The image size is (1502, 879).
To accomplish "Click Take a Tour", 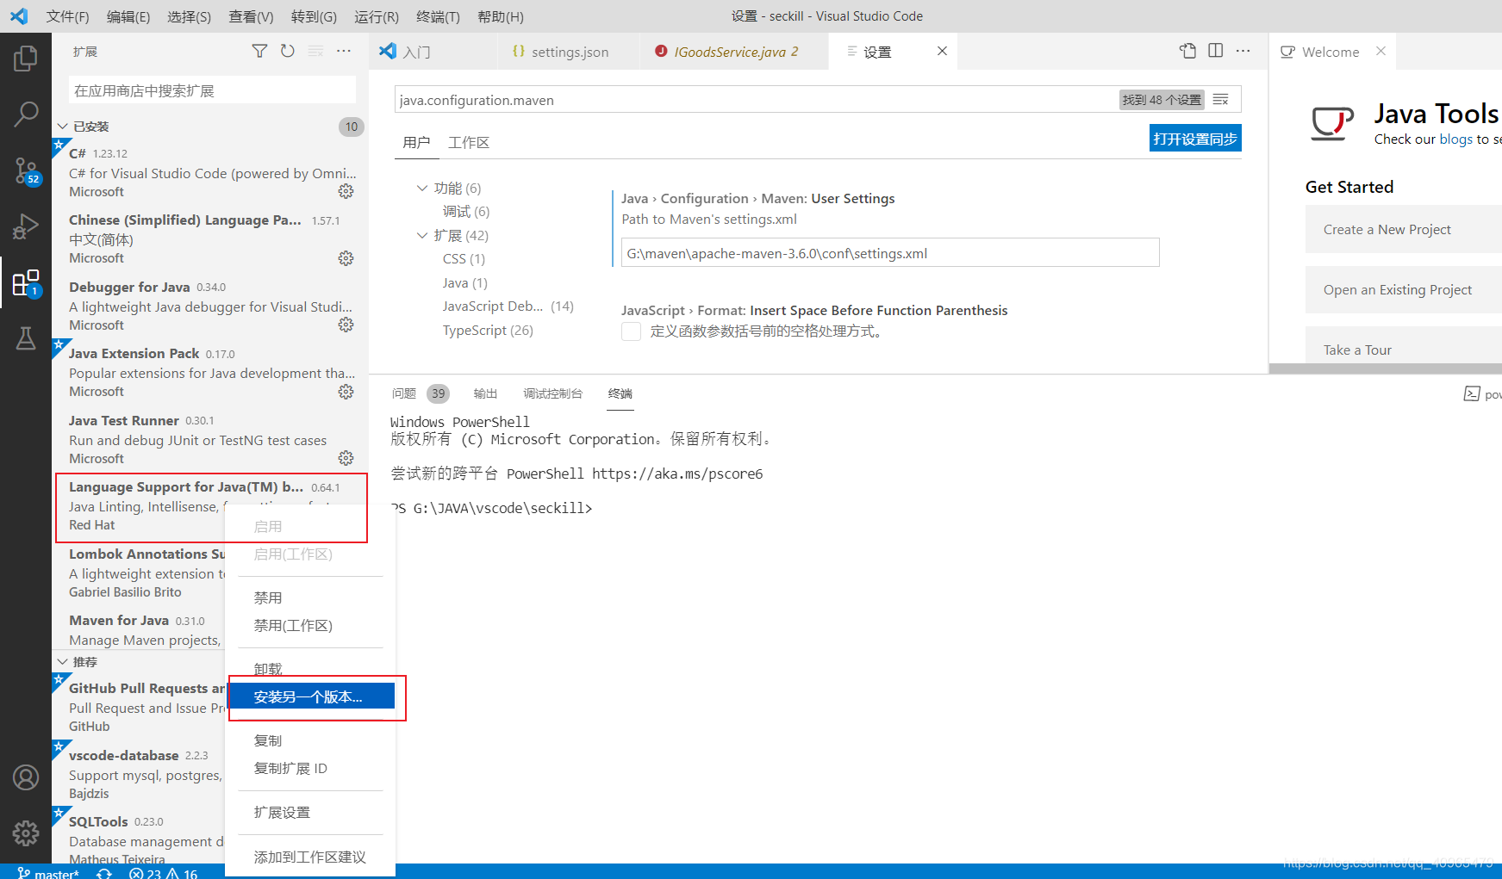I will point(1403,346).
